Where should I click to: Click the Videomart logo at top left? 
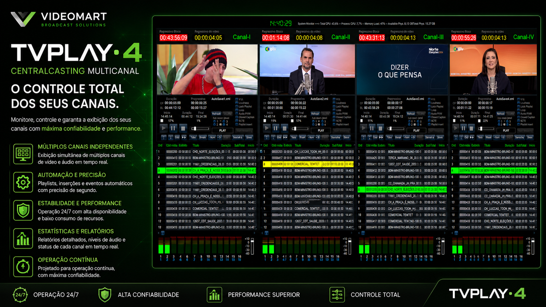click(59, 19)
